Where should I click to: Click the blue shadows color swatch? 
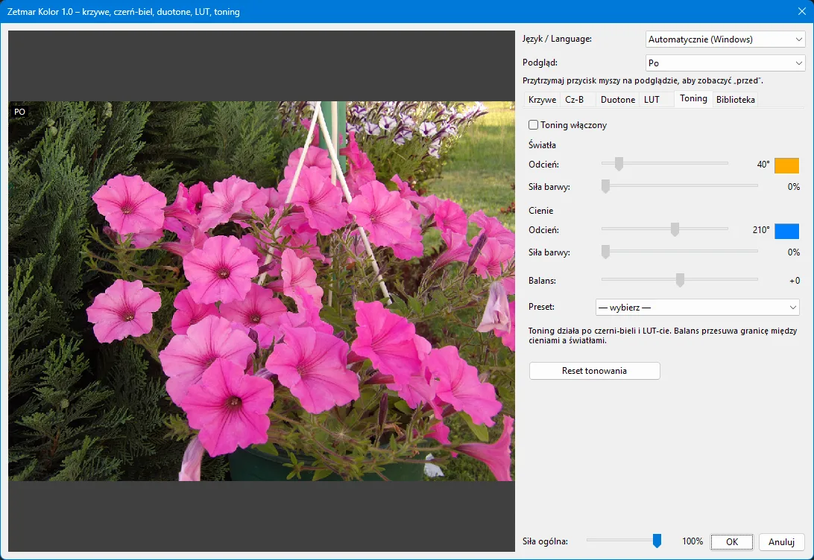786,232
